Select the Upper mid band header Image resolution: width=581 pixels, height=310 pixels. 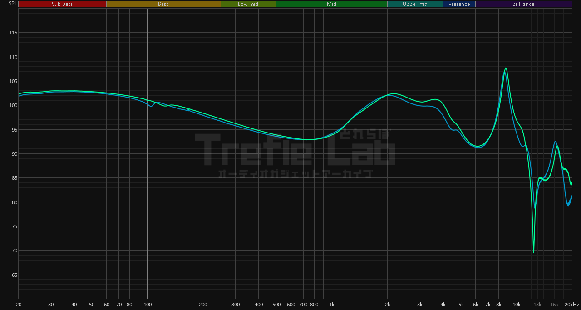pos(415,4)
